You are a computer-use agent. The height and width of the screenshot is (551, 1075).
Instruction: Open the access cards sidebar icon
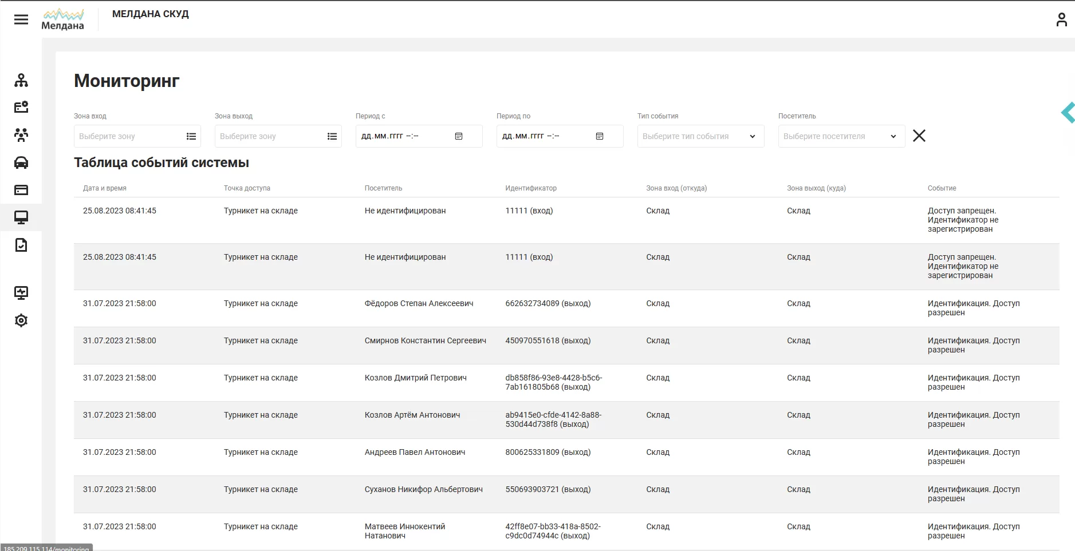[21, 190]
